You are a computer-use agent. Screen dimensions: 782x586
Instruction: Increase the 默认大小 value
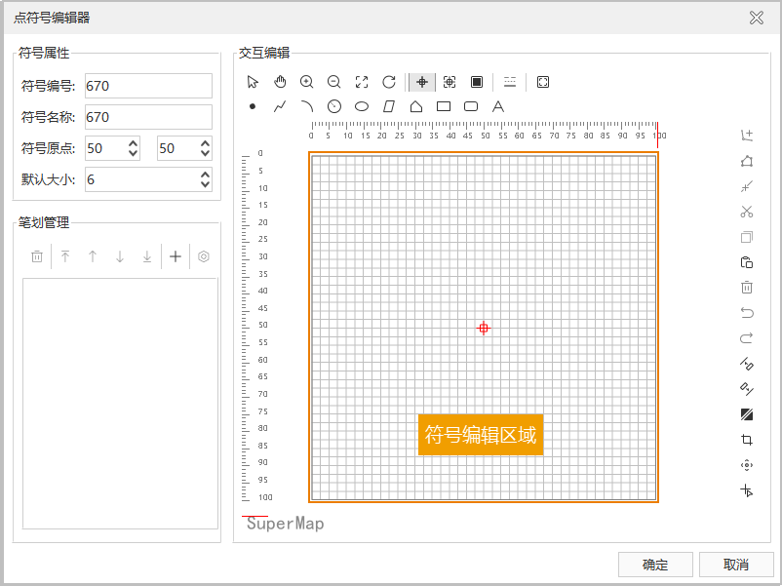tap(205, 175)
